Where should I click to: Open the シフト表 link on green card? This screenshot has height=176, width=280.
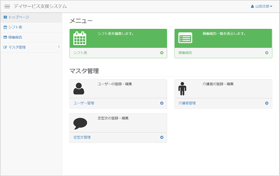coord(80,53)
